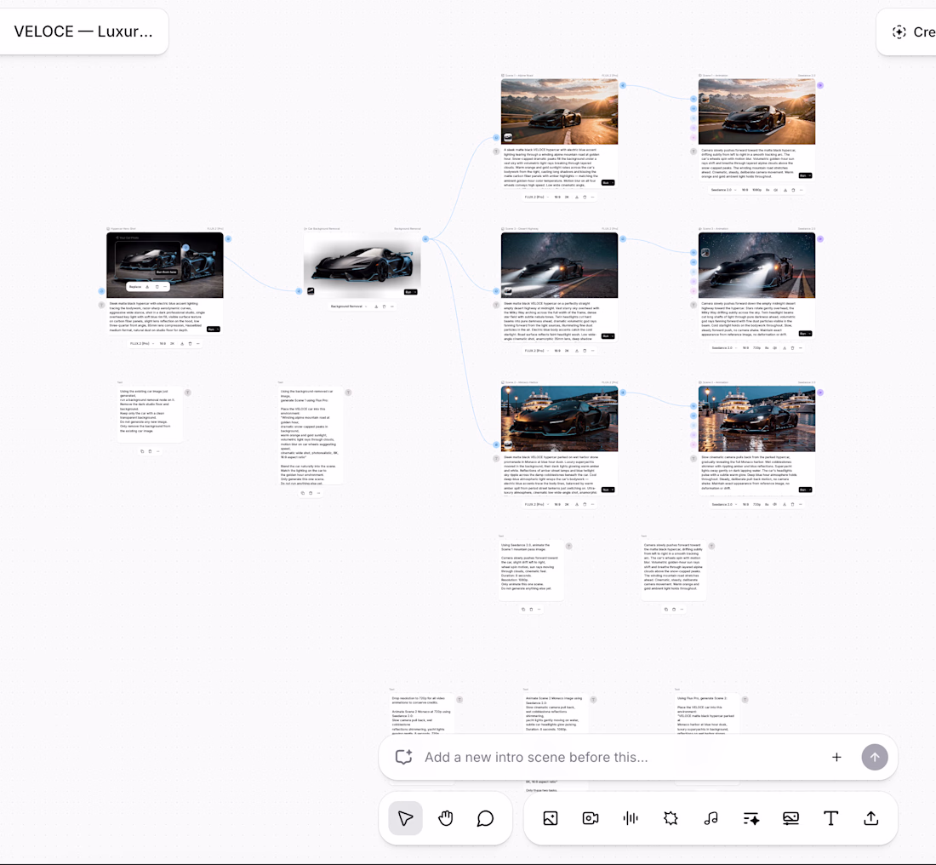Image resolution: width=936 pixels, height=865 pixels.
Task: Run the Hypercar Hero Shot node
Action: (x=213, y=329)
